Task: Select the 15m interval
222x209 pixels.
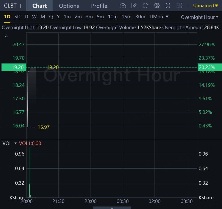Action: [126, 17]
